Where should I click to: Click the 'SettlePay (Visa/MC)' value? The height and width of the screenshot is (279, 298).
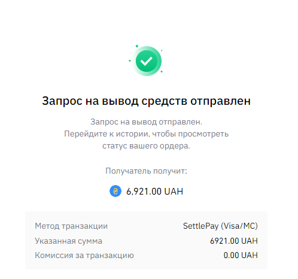220,226
